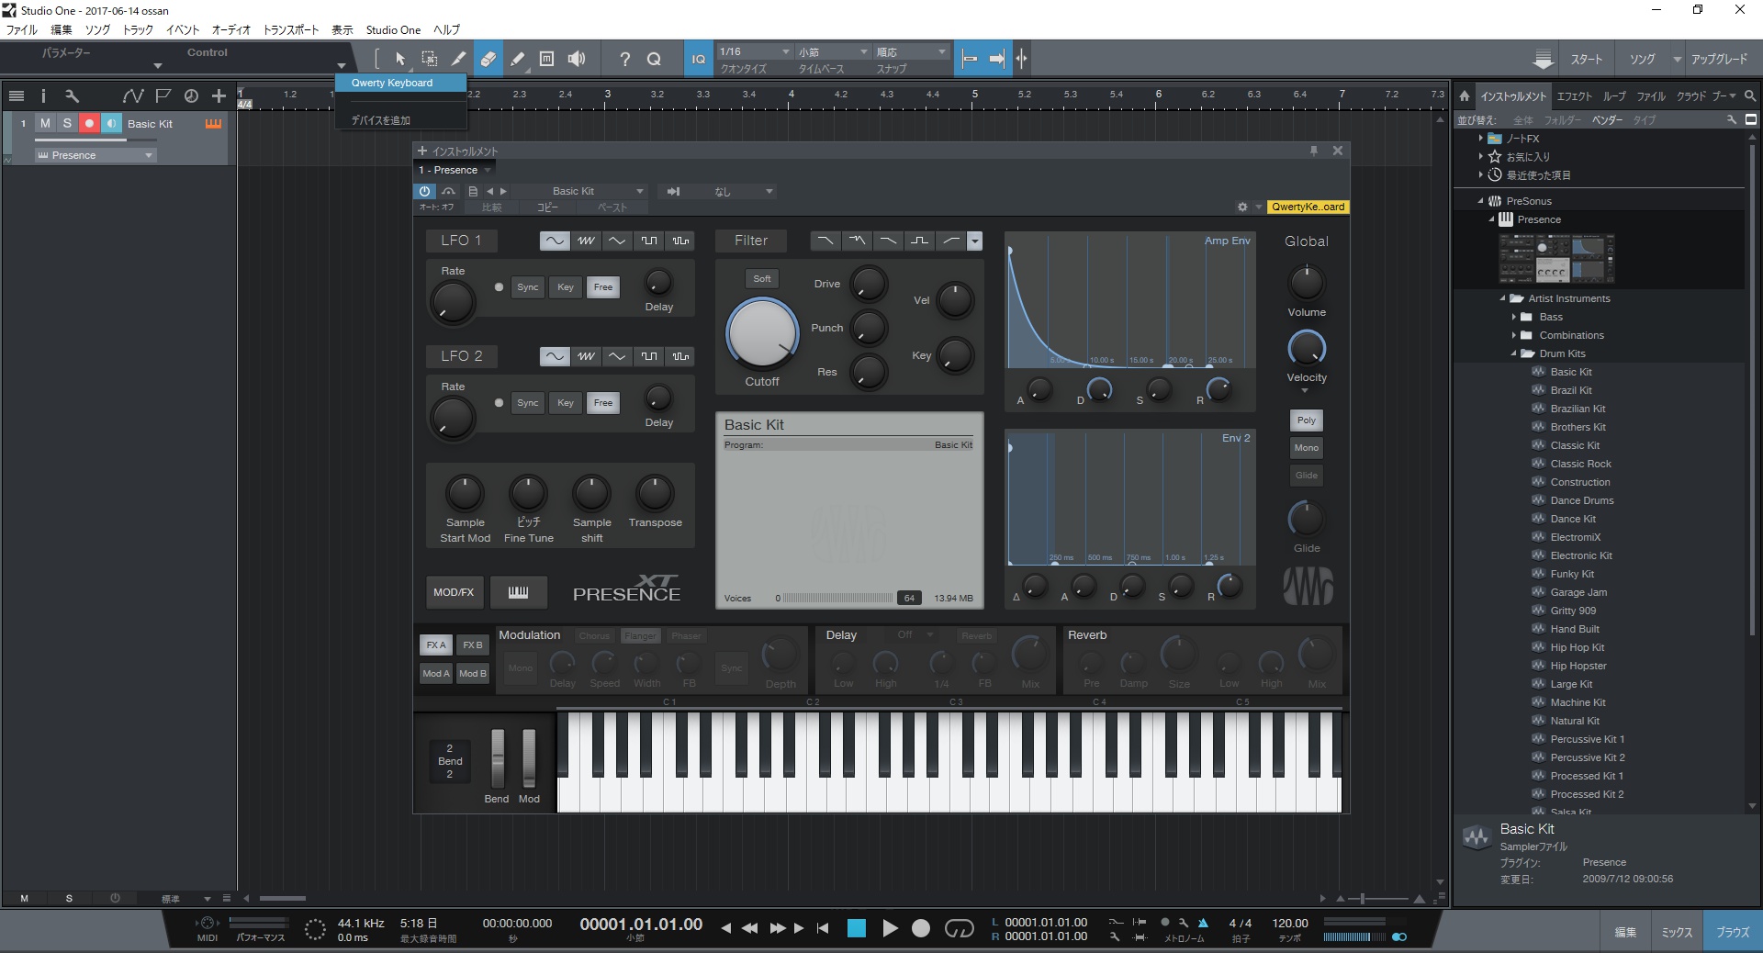Click Record in the transport bar
The width and height of the screenshot is (1763, 953).
(x=921, y=929)
